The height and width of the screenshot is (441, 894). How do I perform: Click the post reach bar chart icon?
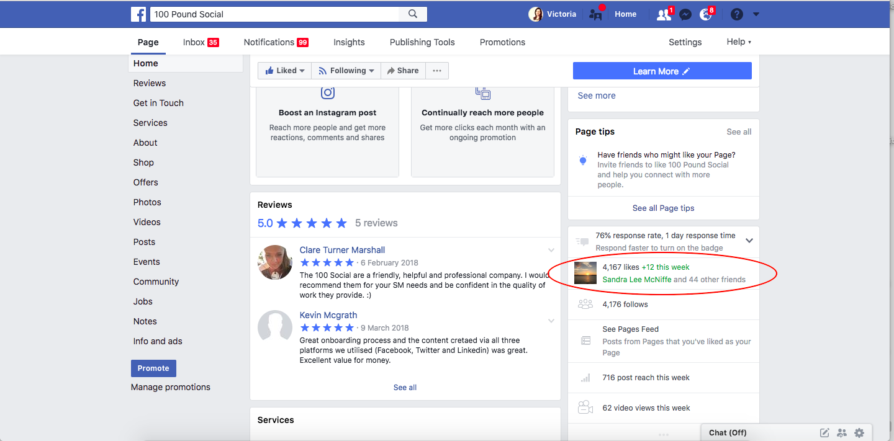click(x=585, y=377)
